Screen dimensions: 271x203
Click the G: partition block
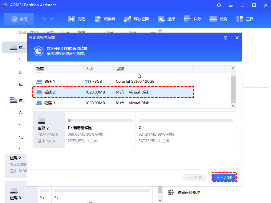186,130
